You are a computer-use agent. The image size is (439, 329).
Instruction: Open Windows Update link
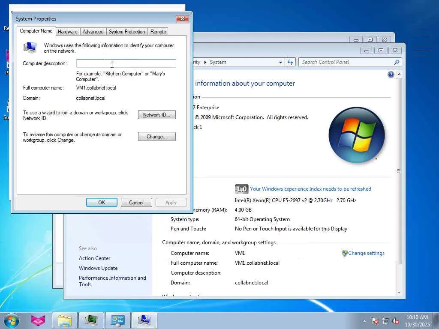coord(98,268)
